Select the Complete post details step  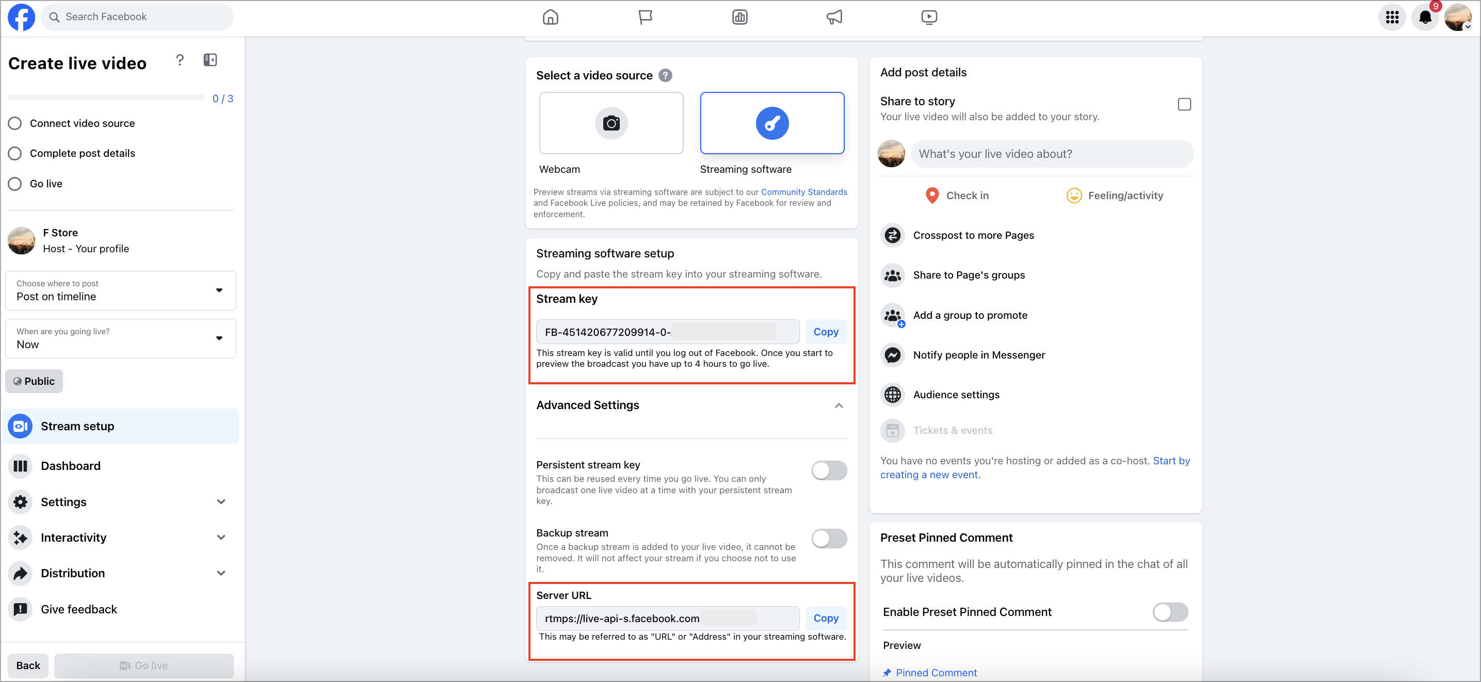(71, 153)
